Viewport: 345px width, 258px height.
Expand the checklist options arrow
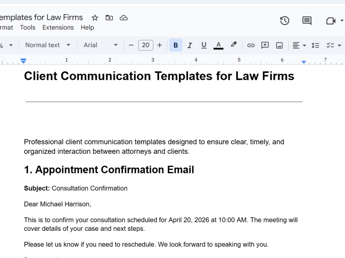(339, 45)
